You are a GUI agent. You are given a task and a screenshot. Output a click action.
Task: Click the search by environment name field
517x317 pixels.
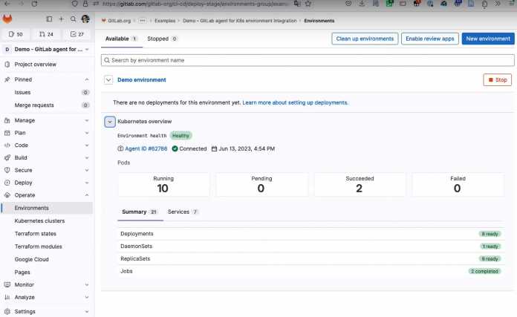[308, 60]
